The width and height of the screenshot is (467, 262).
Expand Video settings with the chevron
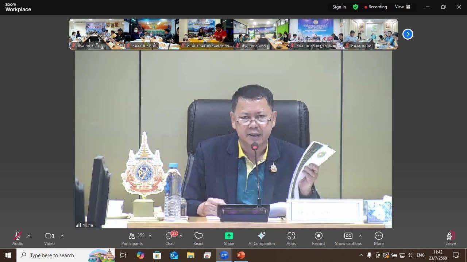coord(62,235)
